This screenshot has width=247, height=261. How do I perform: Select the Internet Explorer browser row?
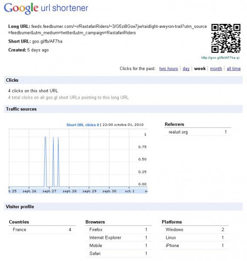point(118,238)
